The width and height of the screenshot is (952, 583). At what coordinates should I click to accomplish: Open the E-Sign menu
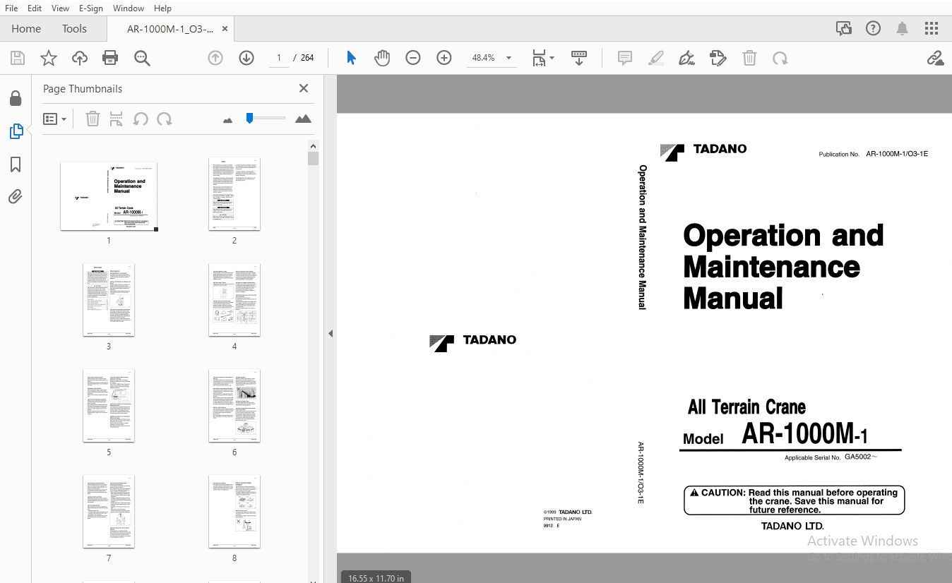click(x=91, y=8)
